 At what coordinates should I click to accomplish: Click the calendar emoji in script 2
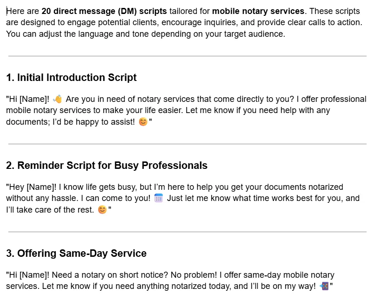(159, 198)
